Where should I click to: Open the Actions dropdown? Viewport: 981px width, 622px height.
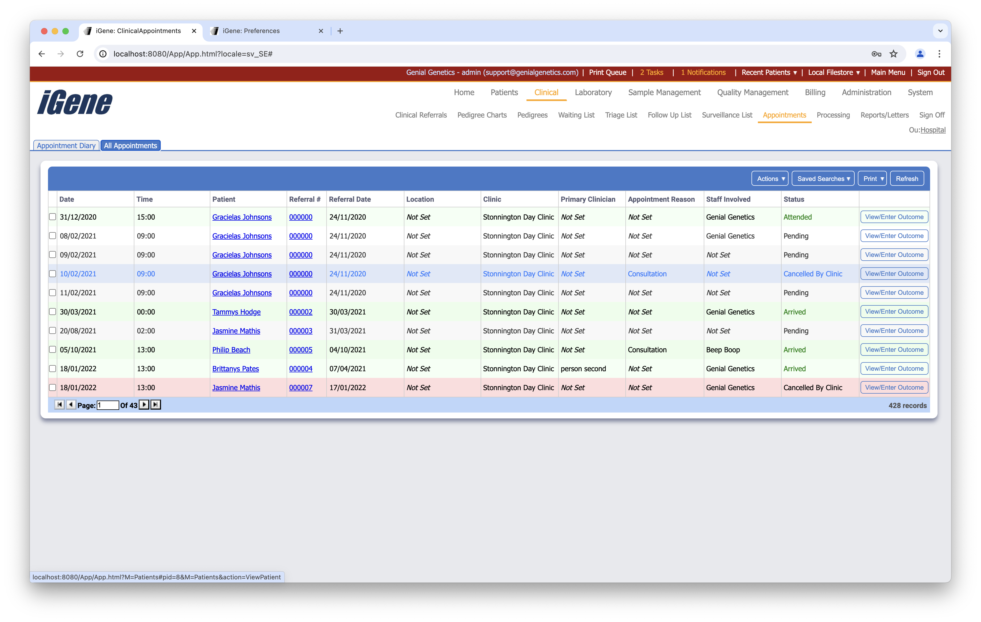pyautogui.click(x=770, y=178)
